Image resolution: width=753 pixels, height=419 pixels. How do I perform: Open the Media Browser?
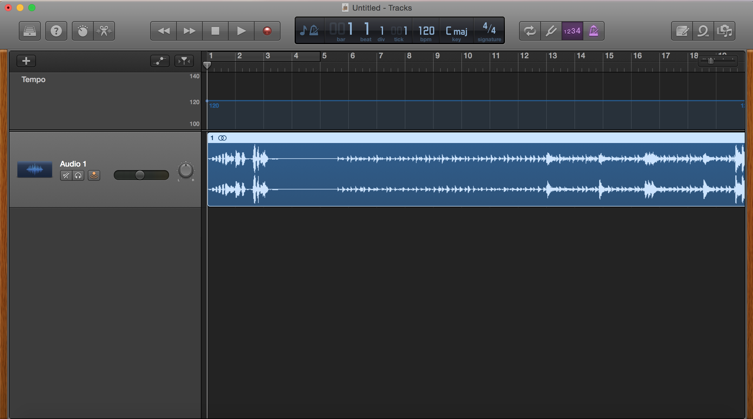click(x=724, y=31)
